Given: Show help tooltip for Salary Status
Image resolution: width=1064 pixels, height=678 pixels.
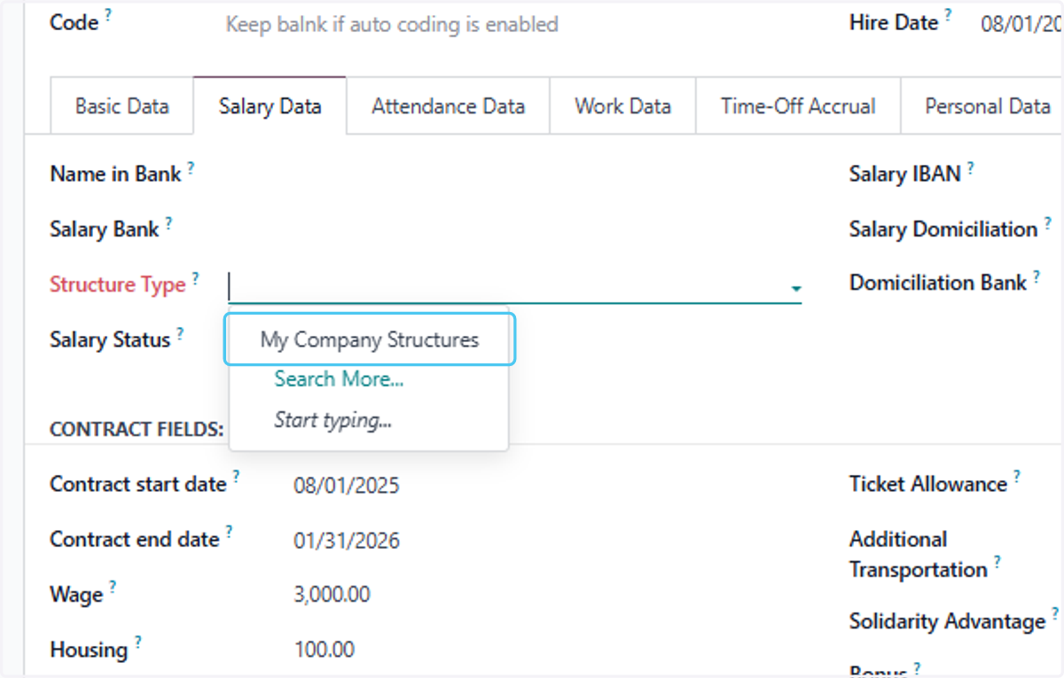Looking at the screenshot, I should coord(180,332).
